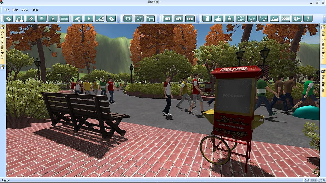This screenshot has width=326, height=183.
Task: Create a new park document icon
Action: coord(207,19)
